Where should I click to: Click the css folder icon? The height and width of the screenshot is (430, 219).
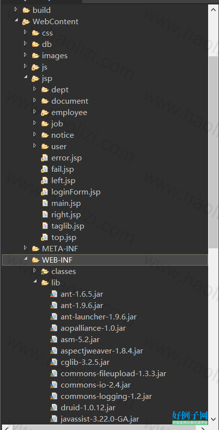pyautogui.click(x=36, y=33)
